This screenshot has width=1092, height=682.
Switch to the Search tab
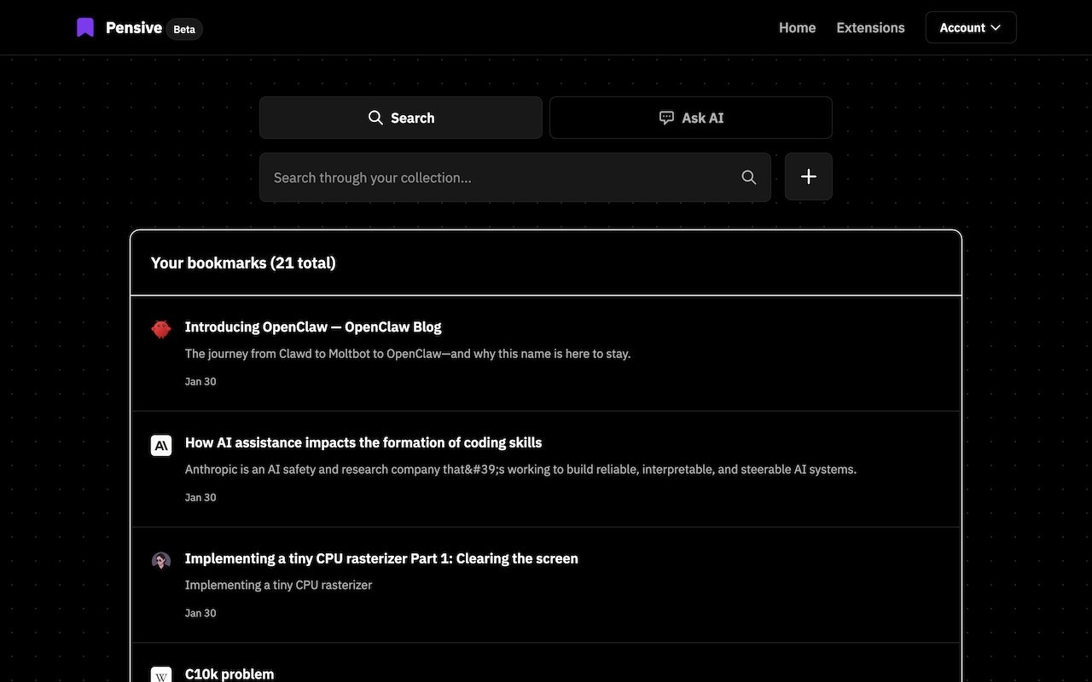tap(401, 118)
